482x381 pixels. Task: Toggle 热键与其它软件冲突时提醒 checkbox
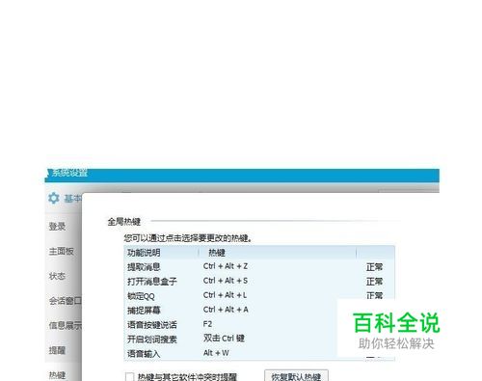(x=129, y=377)
